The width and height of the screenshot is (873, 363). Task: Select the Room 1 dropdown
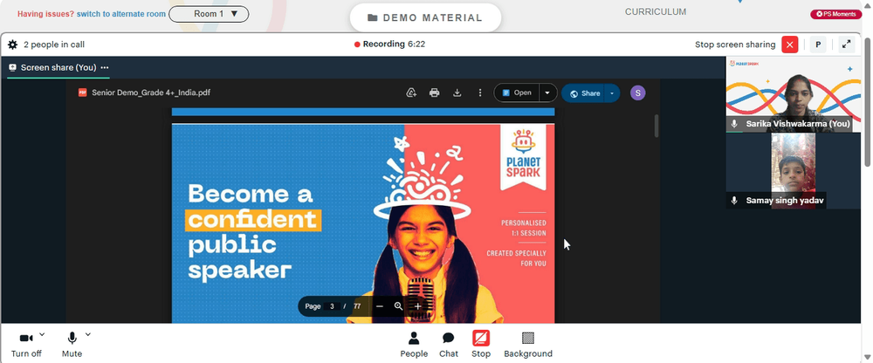click(209, 14)
